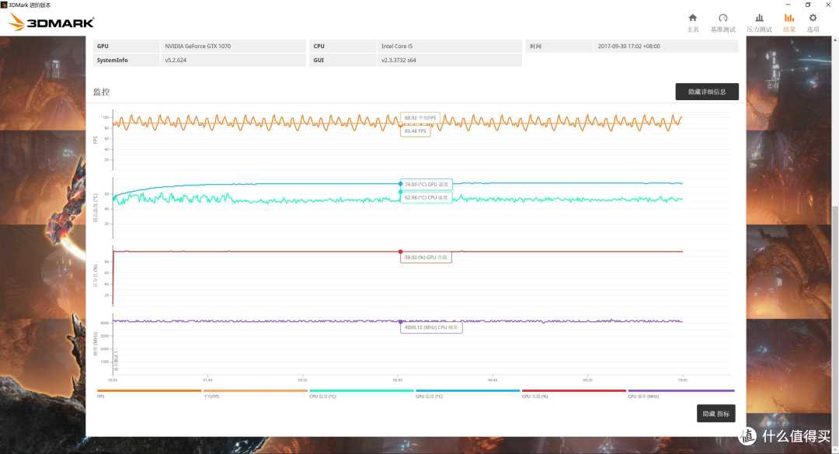839x454 pixels.
Task: Click the 88.92 average FPS tooltip
Action: pyautogui.click(x=420, y=118)
